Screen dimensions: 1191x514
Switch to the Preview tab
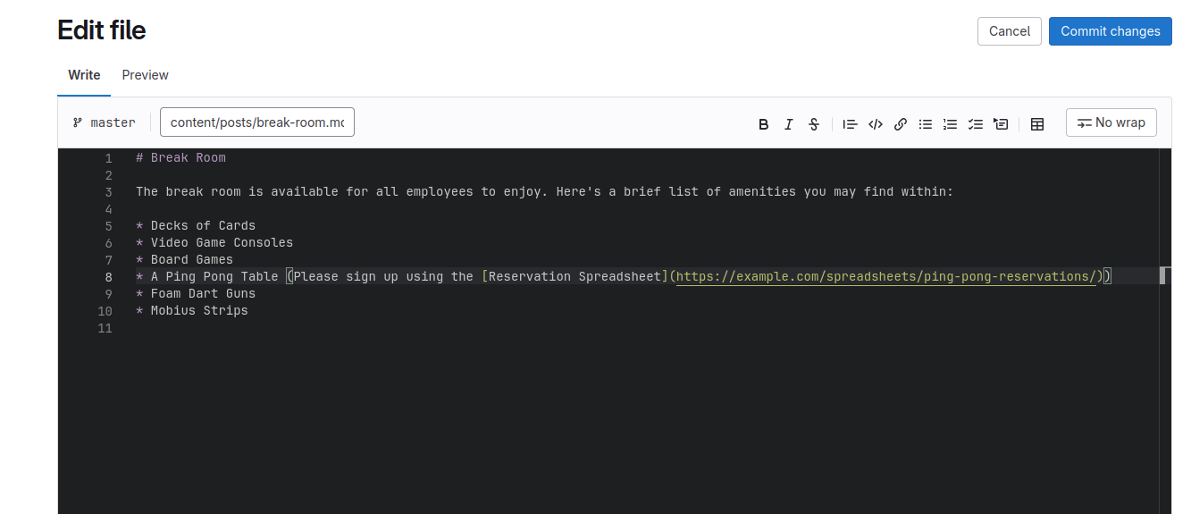145,75
